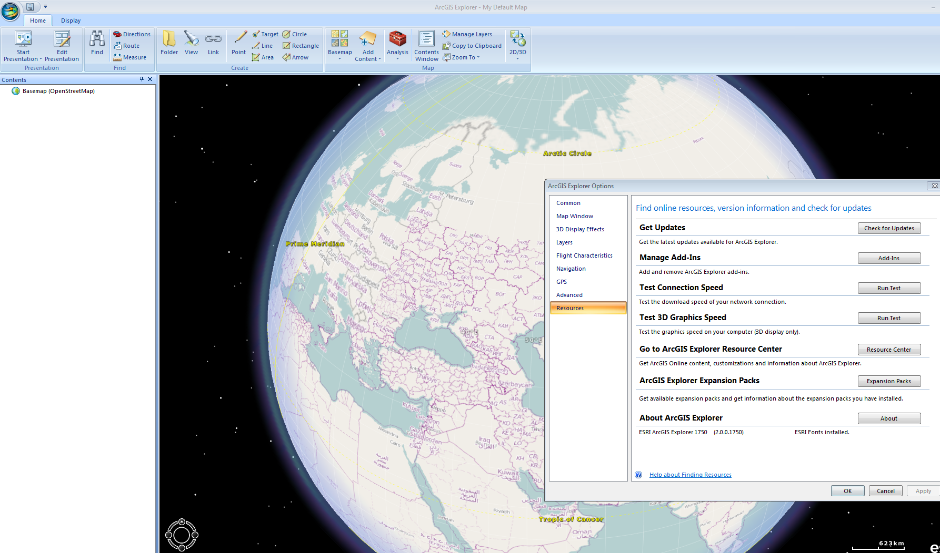
Task: Switch to the Display ribbon tab
Action: tap(71, 21)
